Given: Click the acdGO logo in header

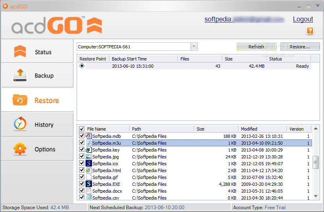Looking at the screenshot, I should click(56, 25).
